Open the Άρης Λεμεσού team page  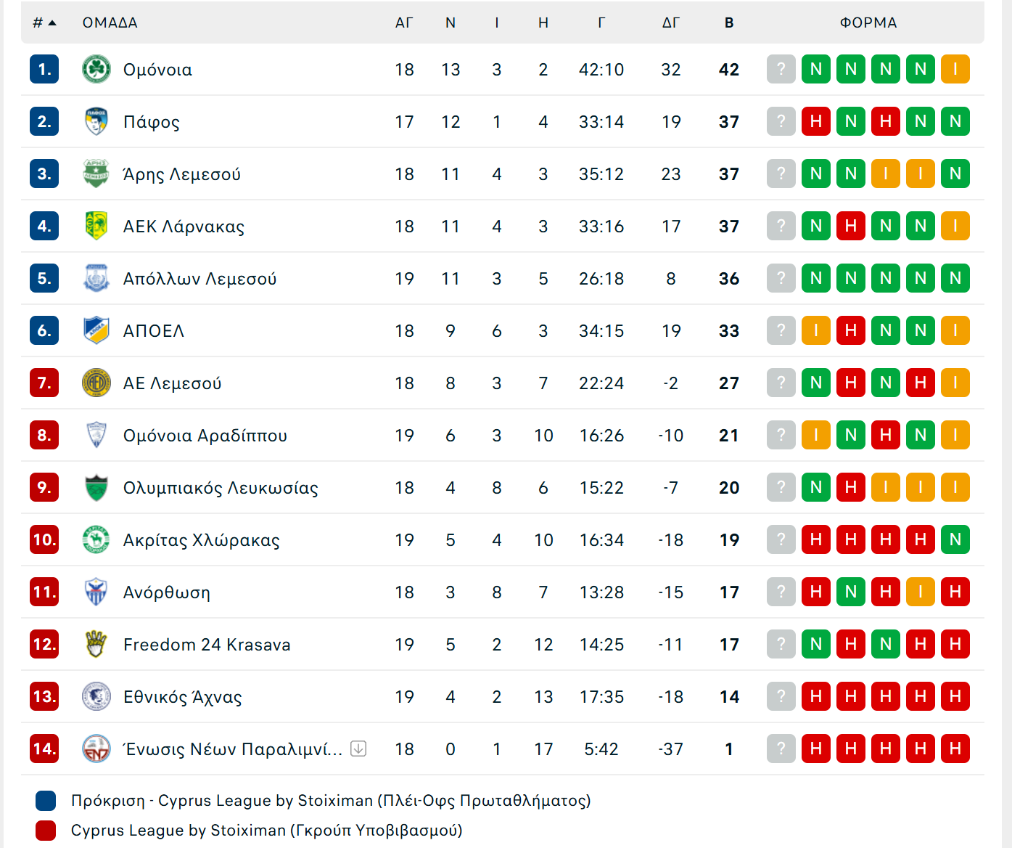click(182, 174)
